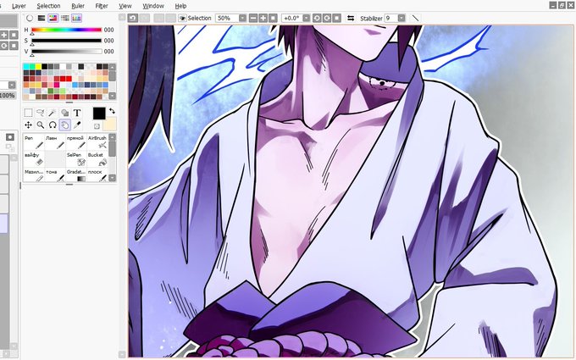Zoom out with the minus button
This screenshot has width=576, height=360.
[x=253, y=18]
